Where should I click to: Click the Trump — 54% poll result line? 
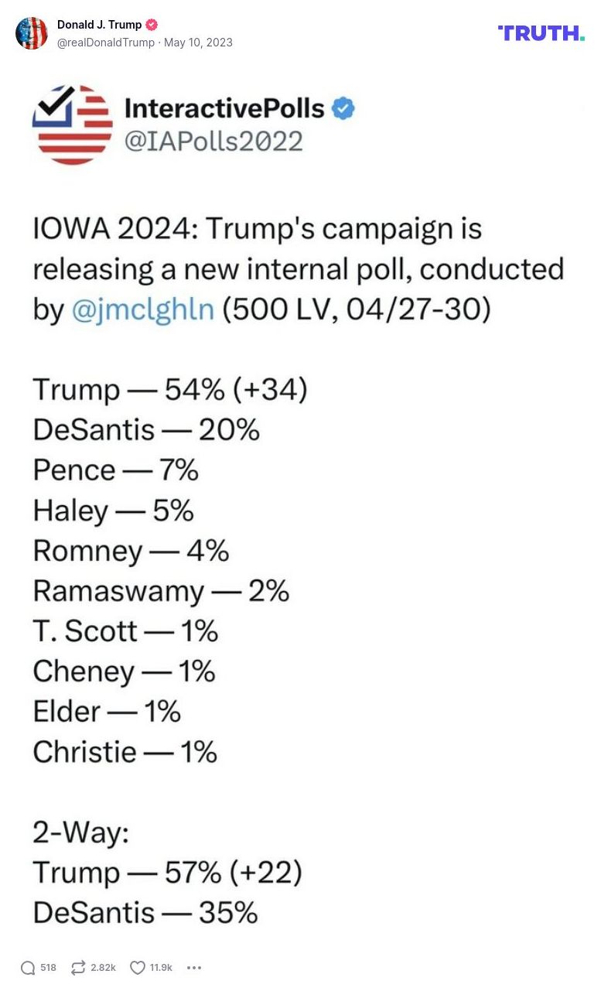[x=169, y=389]
